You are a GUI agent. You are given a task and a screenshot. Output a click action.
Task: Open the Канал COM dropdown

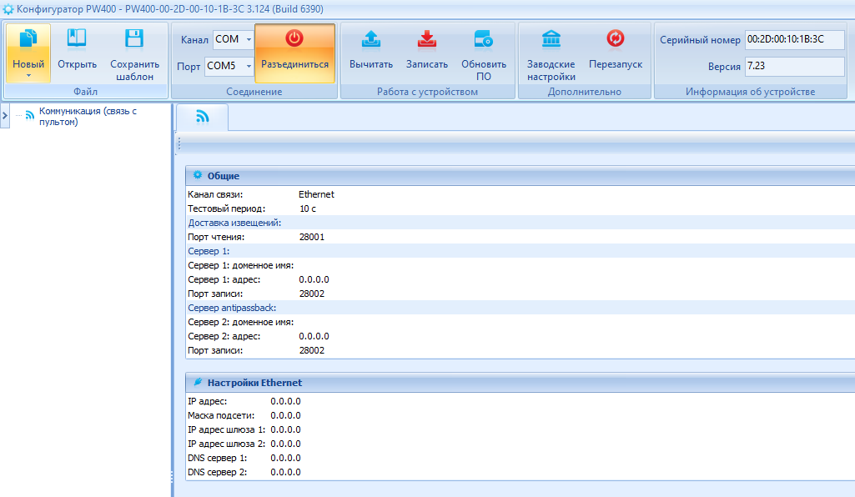tap(249, 39)
